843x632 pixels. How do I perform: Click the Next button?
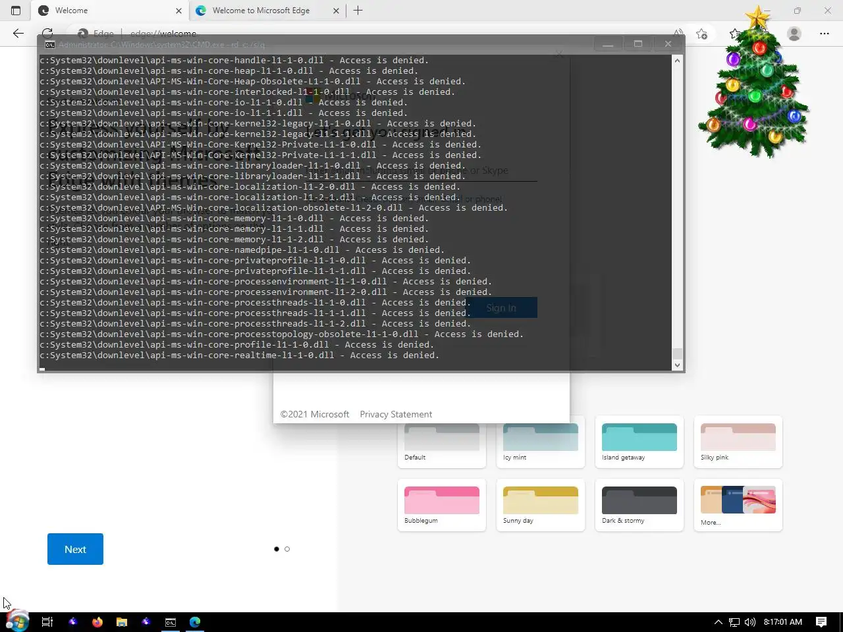point(75,549)
